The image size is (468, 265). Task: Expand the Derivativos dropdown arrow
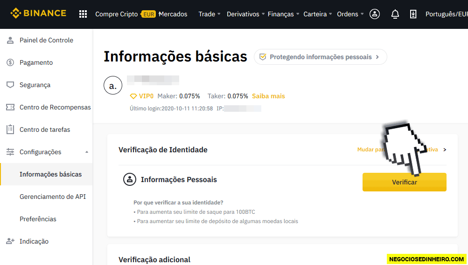[x=263, y=14]
